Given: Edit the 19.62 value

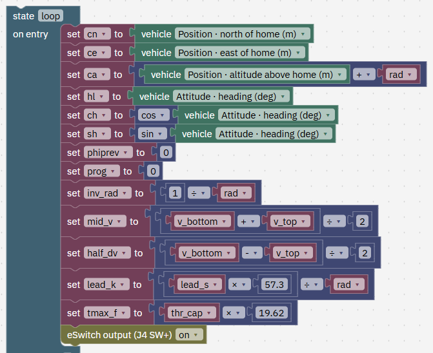Looking at the screenshot, I should point(272,313).
